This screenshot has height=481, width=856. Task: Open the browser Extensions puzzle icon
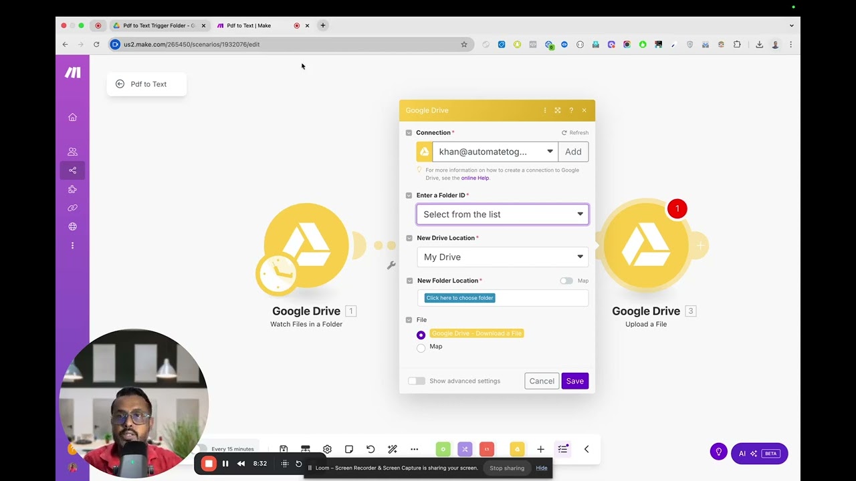[x=737, y=45]
